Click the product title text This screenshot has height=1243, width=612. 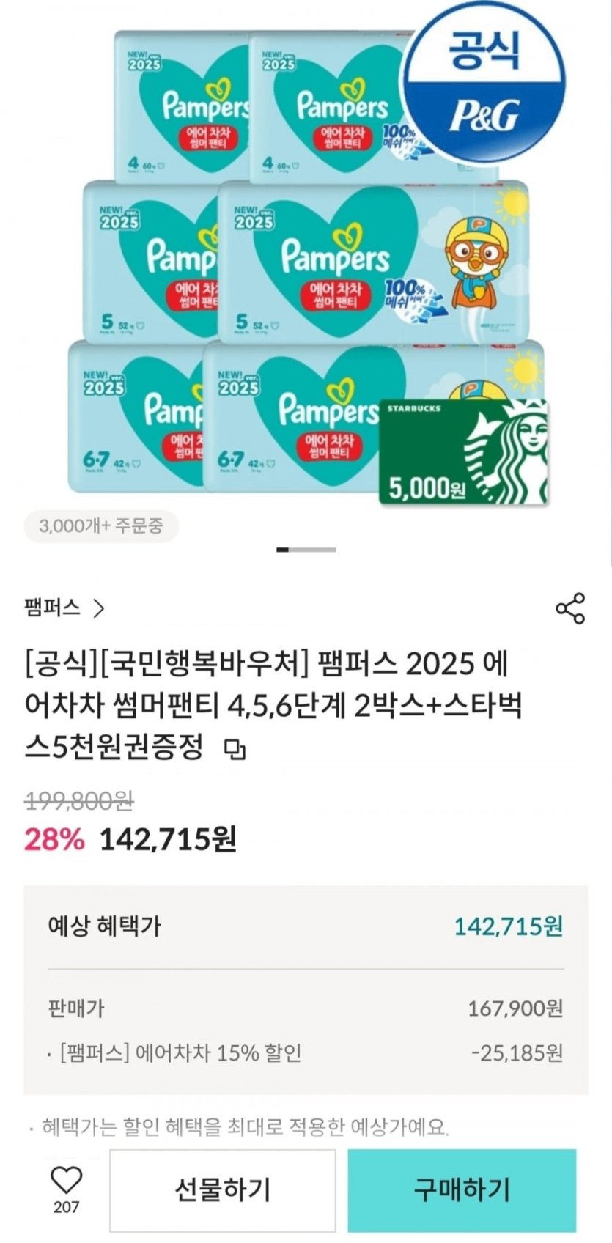click(271, 705)
